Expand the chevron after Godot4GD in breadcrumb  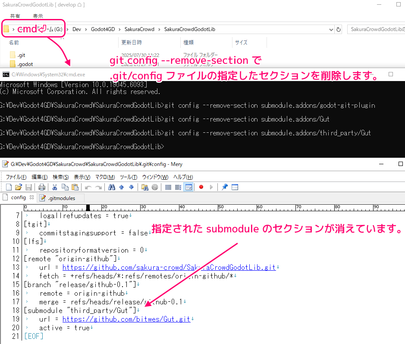119,29
